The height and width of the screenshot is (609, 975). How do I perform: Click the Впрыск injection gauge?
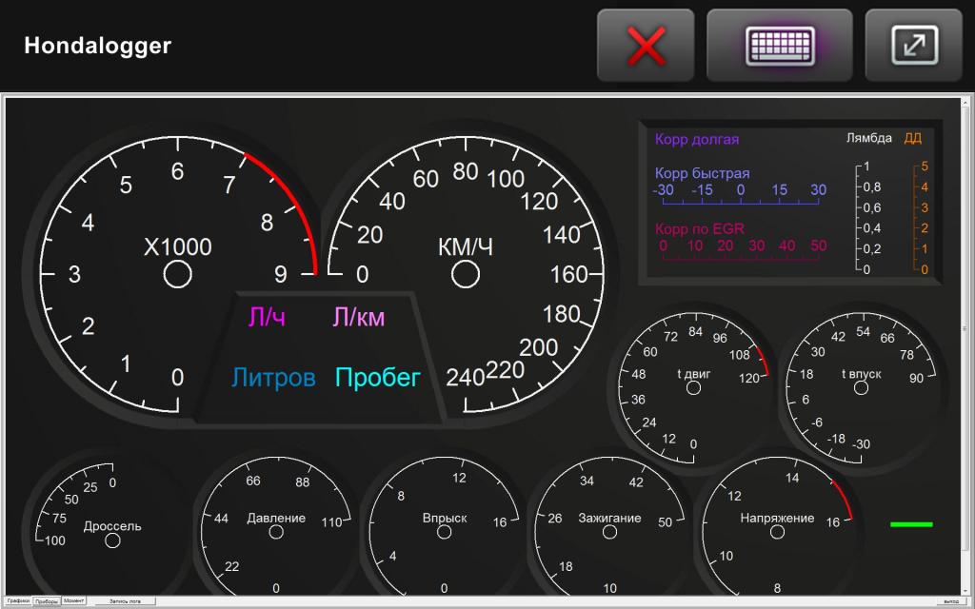444,531
